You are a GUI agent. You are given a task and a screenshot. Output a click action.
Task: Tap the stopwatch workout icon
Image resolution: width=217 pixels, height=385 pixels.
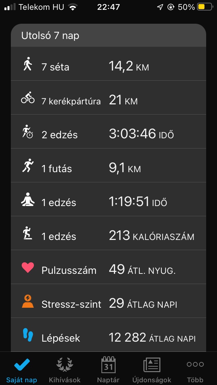[x=28, y=131]
